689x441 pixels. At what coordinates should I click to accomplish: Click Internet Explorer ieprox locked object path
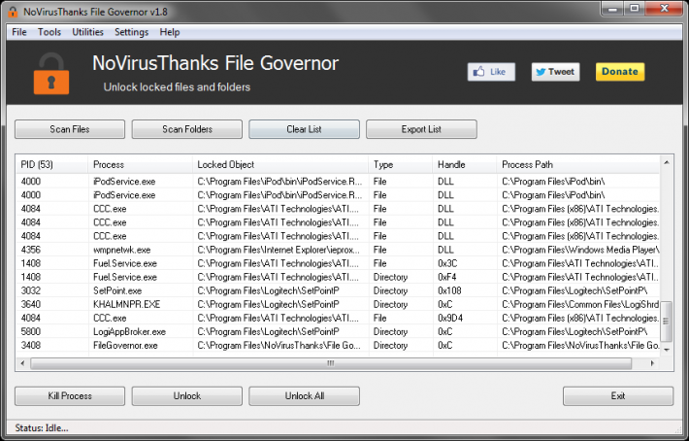coord(279,250)
